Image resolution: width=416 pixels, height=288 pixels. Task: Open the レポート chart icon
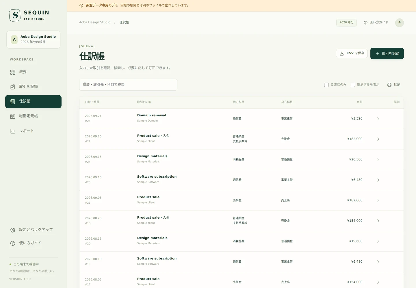[x=13, y=131]
